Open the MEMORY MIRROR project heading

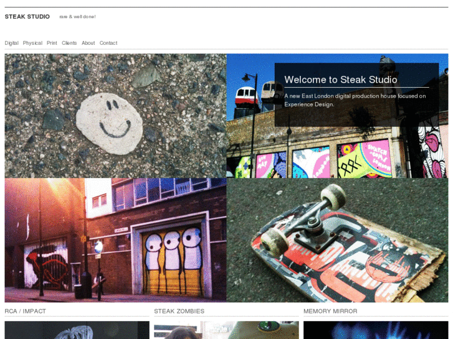point(330,311)
